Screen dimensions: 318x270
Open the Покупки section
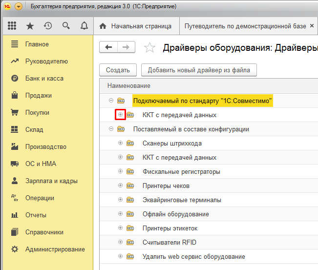click(x=48, y=112)
